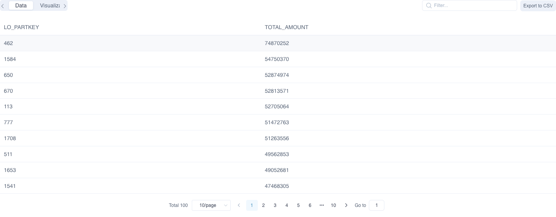Click the Filter input field
This screenshot has width=556, height=217.
[473, 5]
